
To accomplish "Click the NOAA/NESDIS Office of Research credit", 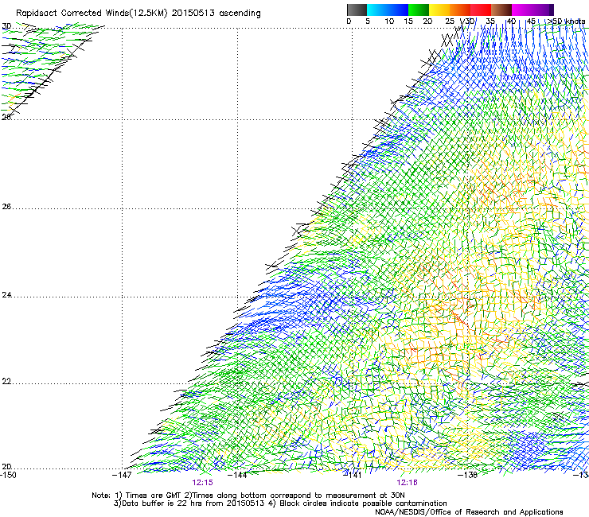I will pyautogui.click(x=469, y=512).
